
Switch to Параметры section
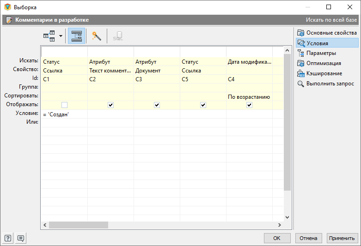(x=321, y=53)
